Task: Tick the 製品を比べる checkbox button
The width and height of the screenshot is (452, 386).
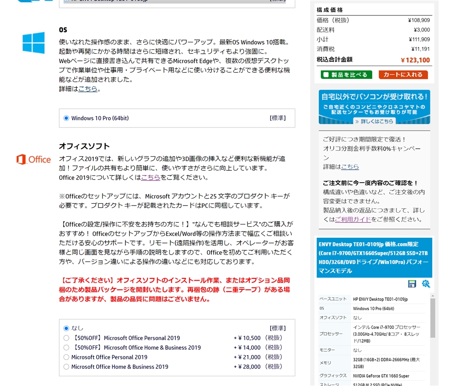Action: 346,75
